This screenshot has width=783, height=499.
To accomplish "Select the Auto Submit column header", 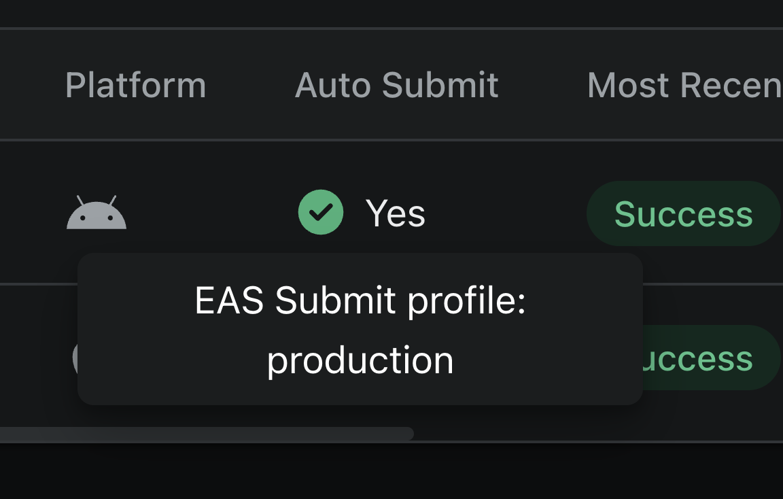I will pos(396,84).
